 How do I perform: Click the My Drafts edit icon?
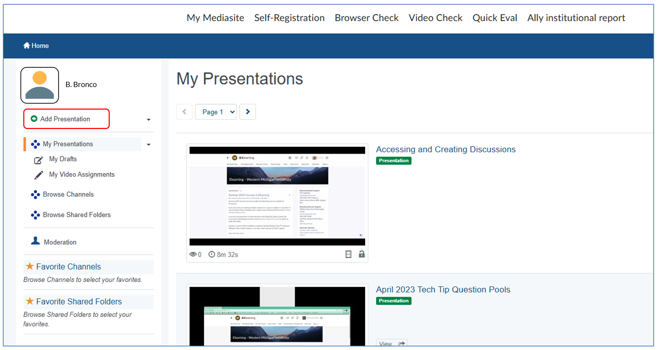click(38, 160)
